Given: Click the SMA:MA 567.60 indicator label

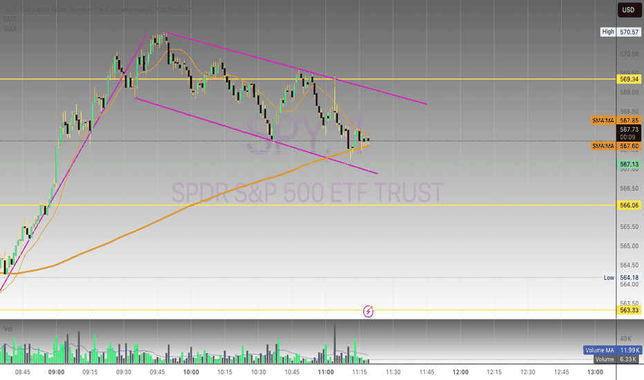Looking at the screenshot, I should [615, 146].
